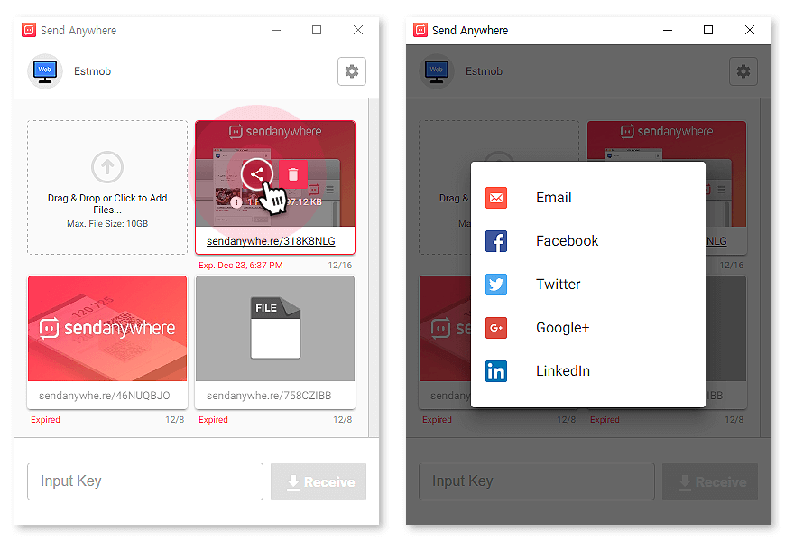Click the Send Anywhere logo in the dimmed window's title bar

(x=420, y=30)
